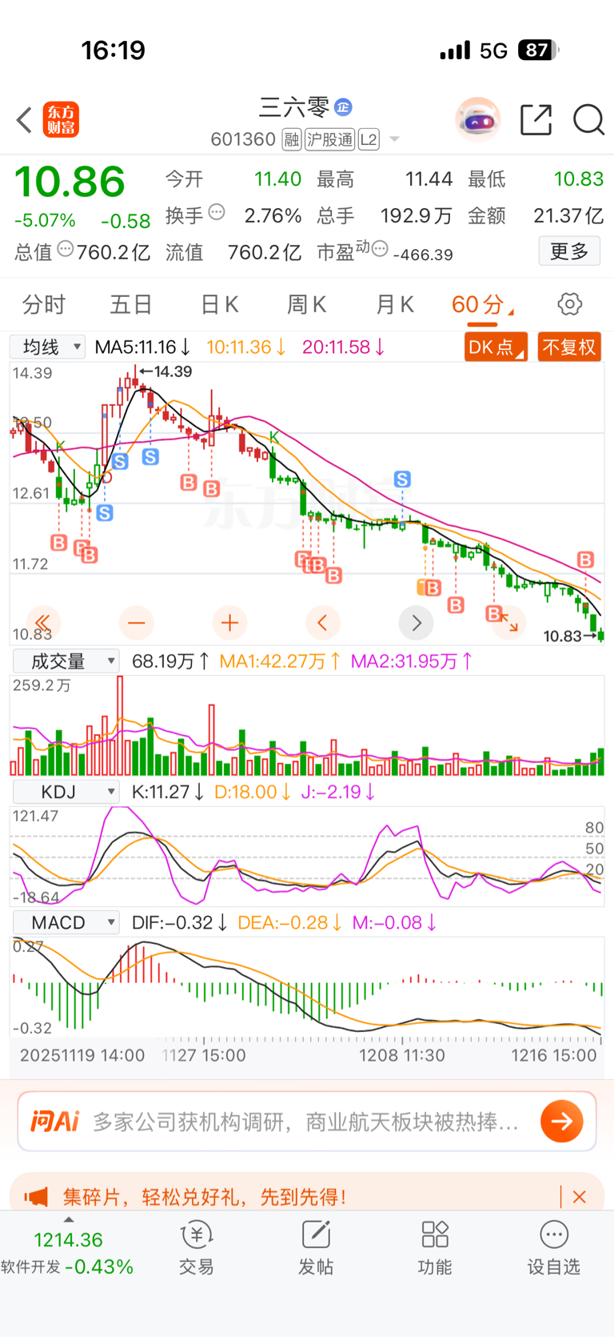Tap the megaphone promo icon

37,1197
